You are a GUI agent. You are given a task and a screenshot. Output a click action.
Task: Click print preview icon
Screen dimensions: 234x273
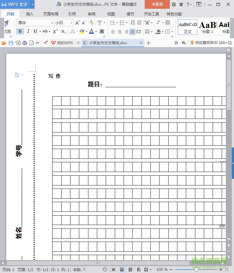click(x=31, y=43)
